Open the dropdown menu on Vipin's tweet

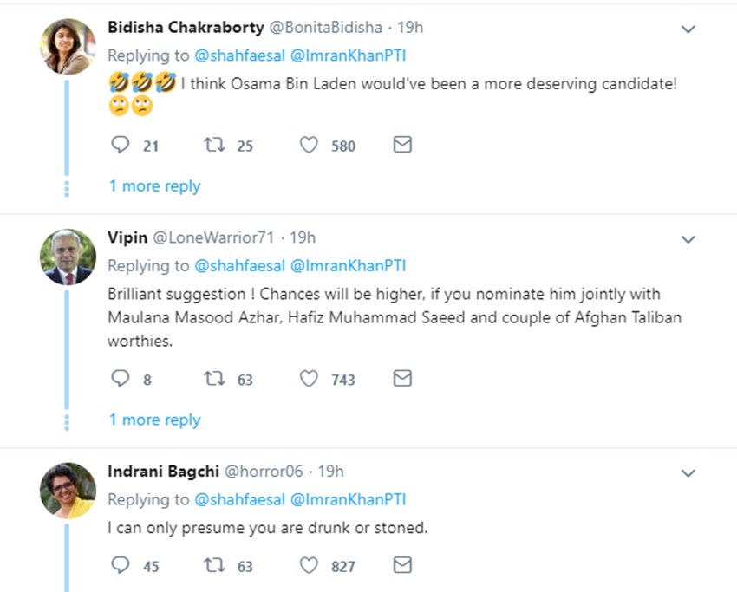(688, 239)
